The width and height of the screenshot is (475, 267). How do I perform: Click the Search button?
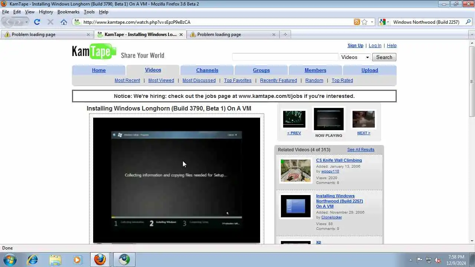point(384,57)
